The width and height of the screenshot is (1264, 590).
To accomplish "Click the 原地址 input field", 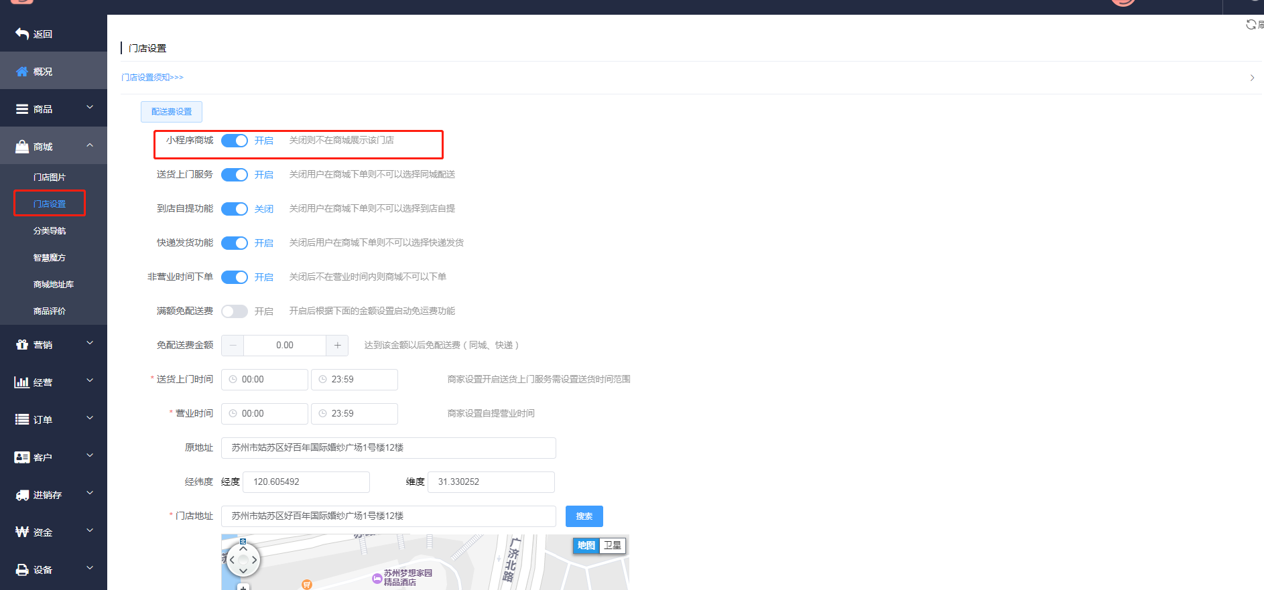I will coord(389,448).
